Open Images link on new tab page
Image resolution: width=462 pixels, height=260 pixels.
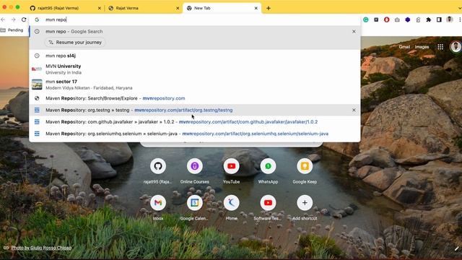click(422, 47)
